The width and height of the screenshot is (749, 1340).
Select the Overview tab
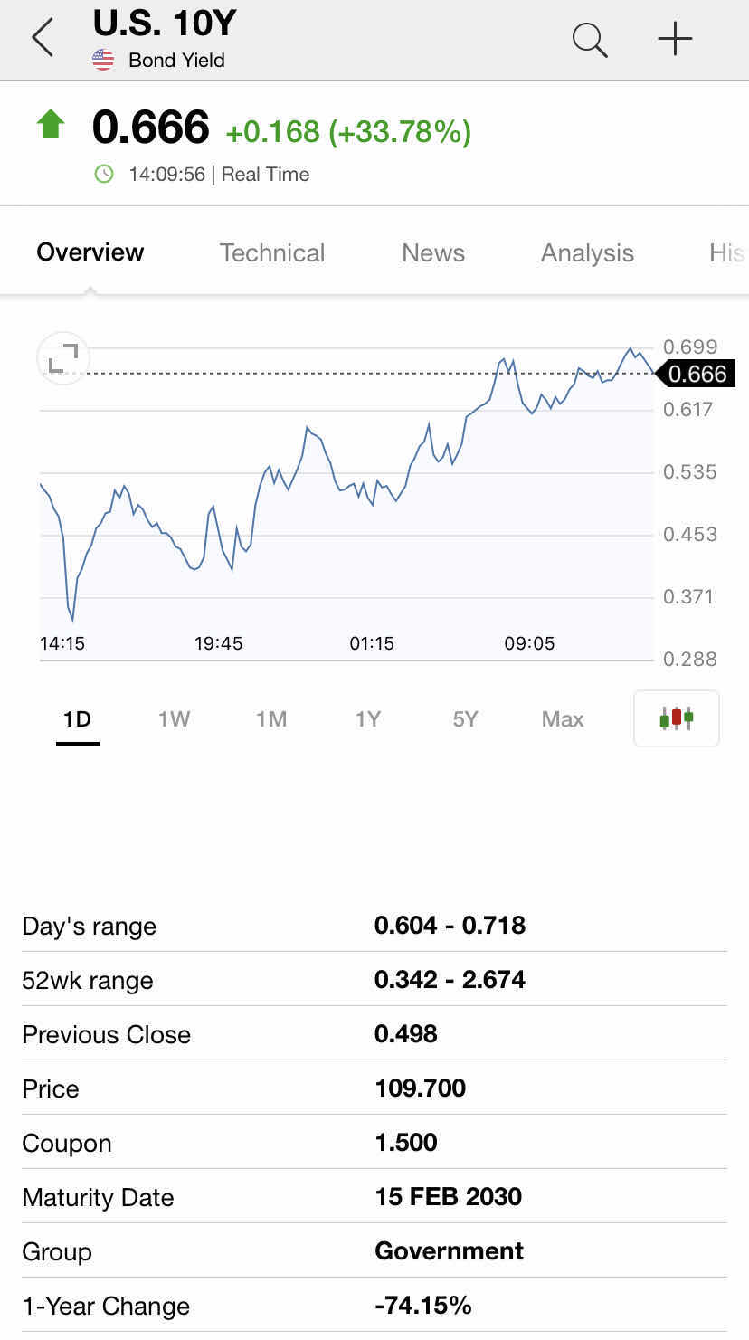point(90,252)
